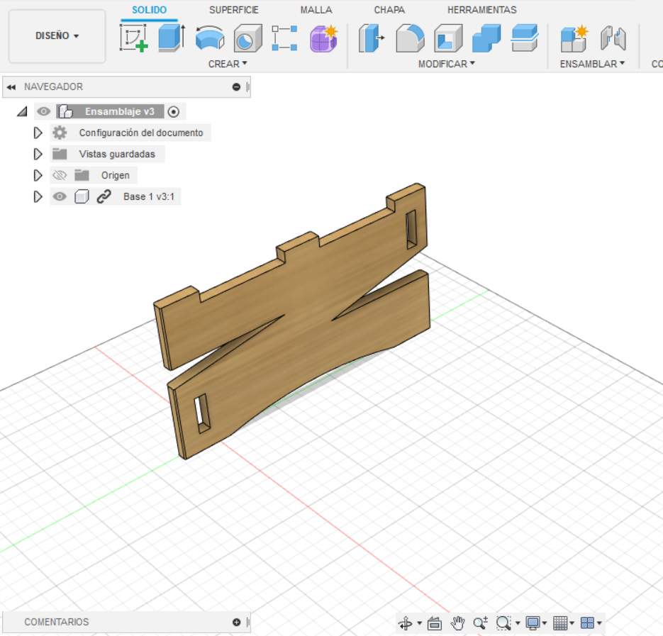The width and height of the screenshot is (663, 636).
Task: Click the gear icon of Configuración del documento
Action: point(60,133)
